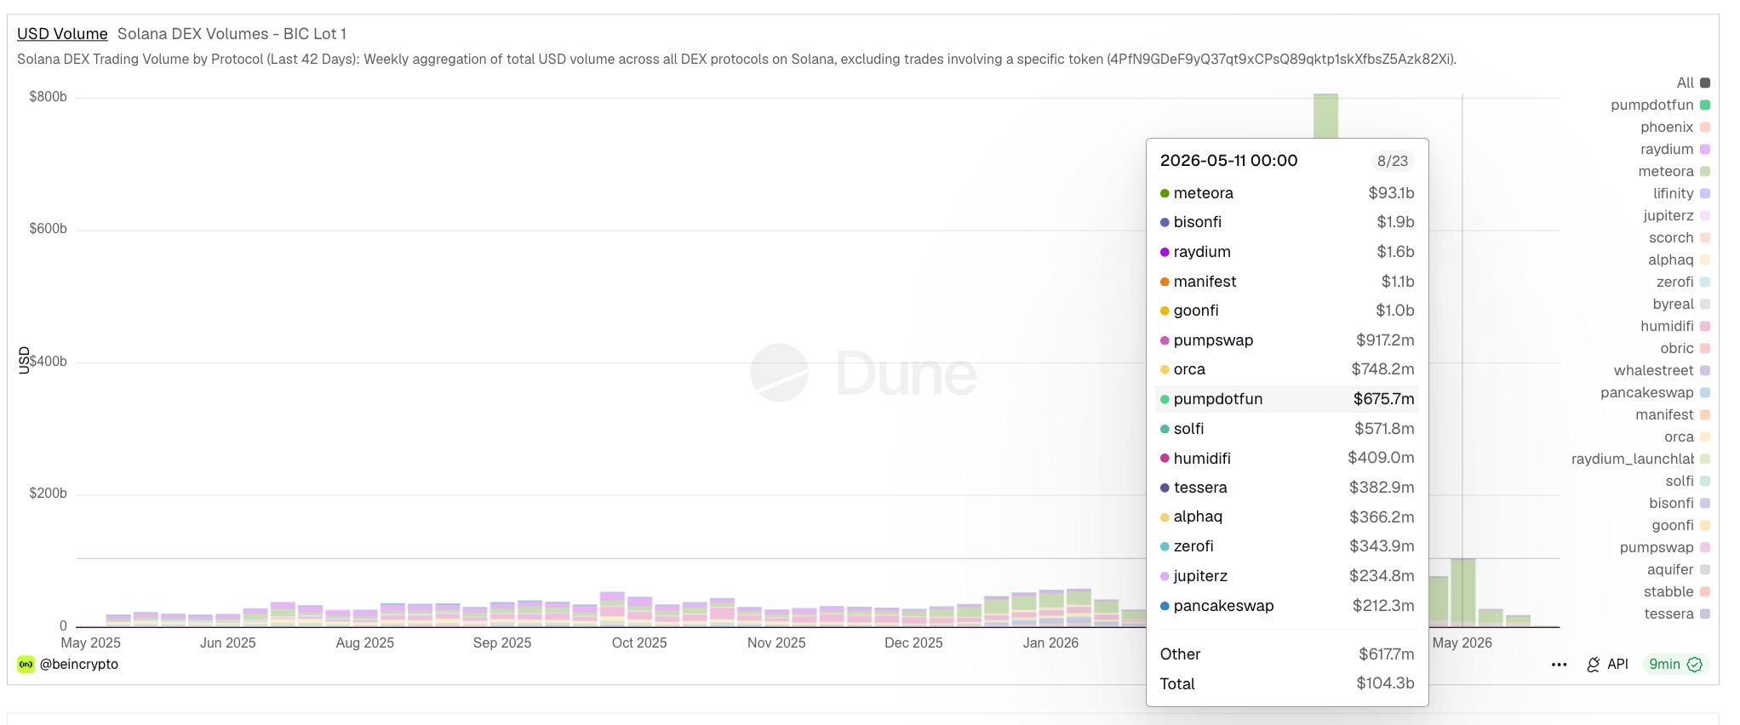1740x725 pixels.
Task: Click the refresh checkmark circle icon
Action: [x=1695, y=665]
